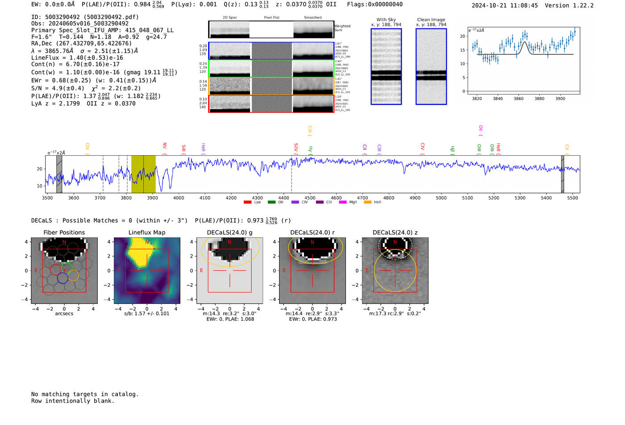This screenshot has width=625, height=425.
Task: Click the red Lyα legend swatch
Action: [247, 202]
